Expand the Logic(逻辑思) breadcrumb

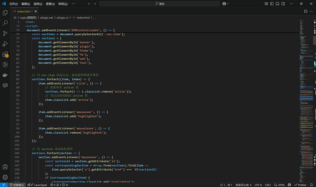(28, 18)
